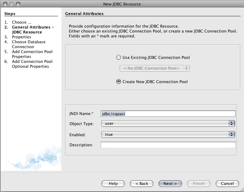This screenshot has height=192, width=244.
Task: Click the 'Description:' label
Action: point(81,145)
